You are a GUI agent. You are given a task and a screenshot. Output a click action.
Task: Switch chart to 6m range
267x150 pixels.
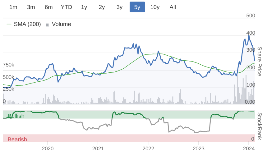coord(49,7)
